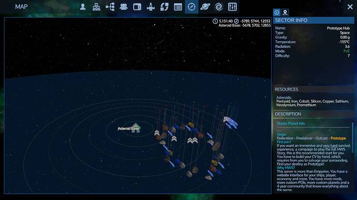
Task: Open the swap arrows icon
Action: click(165, 7)
